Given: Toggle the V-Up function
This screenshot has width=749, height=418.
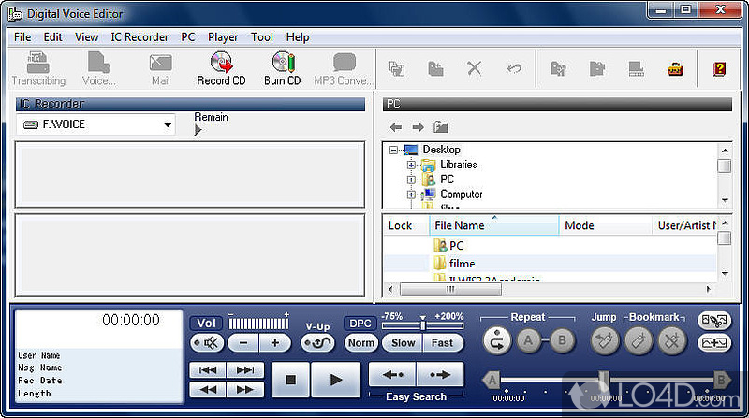Looking at the screenshot, I should pos(317,342).
